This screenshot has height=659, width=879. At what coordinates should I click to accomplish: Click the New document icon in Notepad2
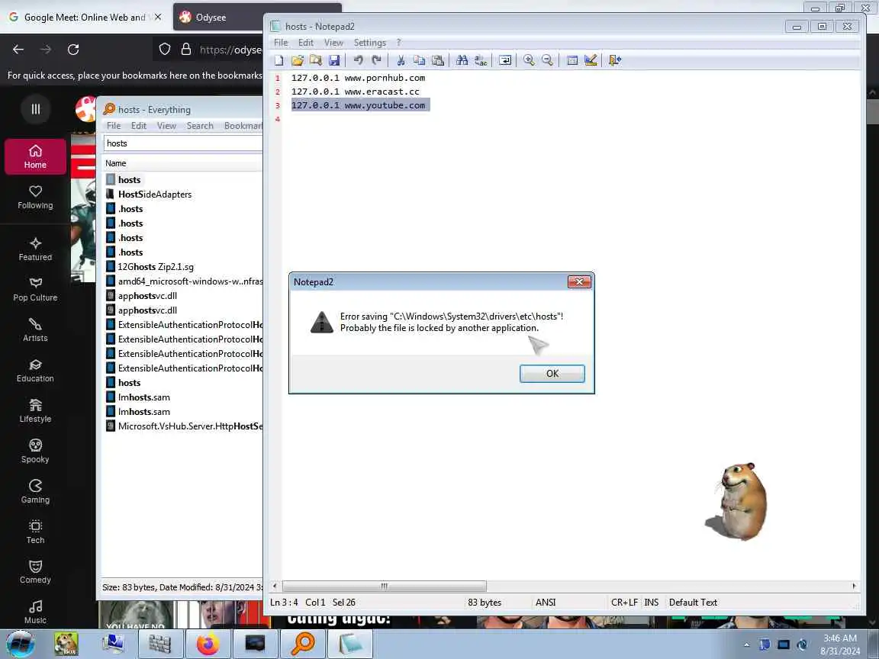tap(279, 60)
